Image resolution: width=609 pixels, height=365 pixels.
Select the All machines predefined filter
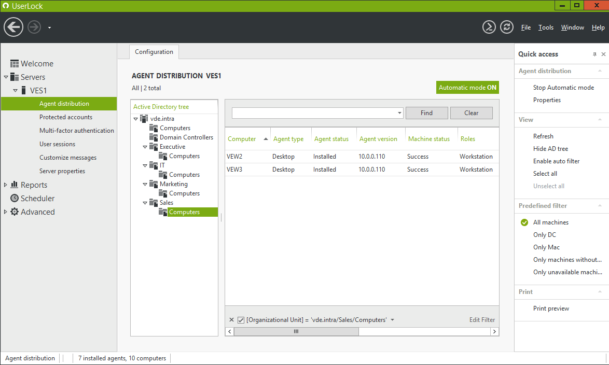(551, 222)
